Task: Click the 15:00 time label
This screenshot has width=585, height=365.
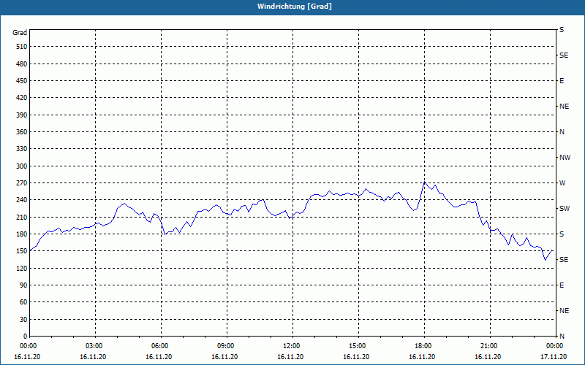Action: click(358, 346)
